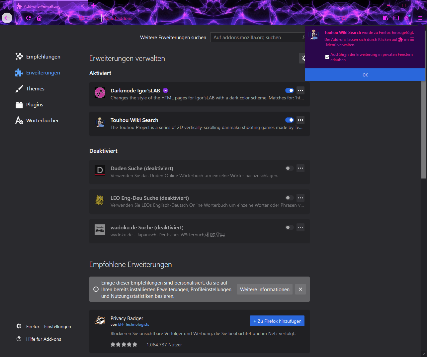The height and width of the screenshot is (357, 427).
Task: Add Privacy Badger via Zu Firefox hinzufügen
Action: 277,321
